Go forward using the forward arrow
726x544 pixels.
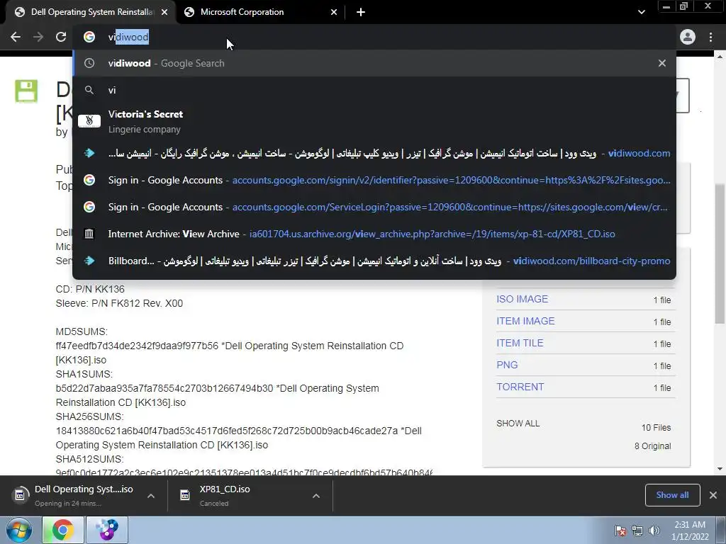38,37
